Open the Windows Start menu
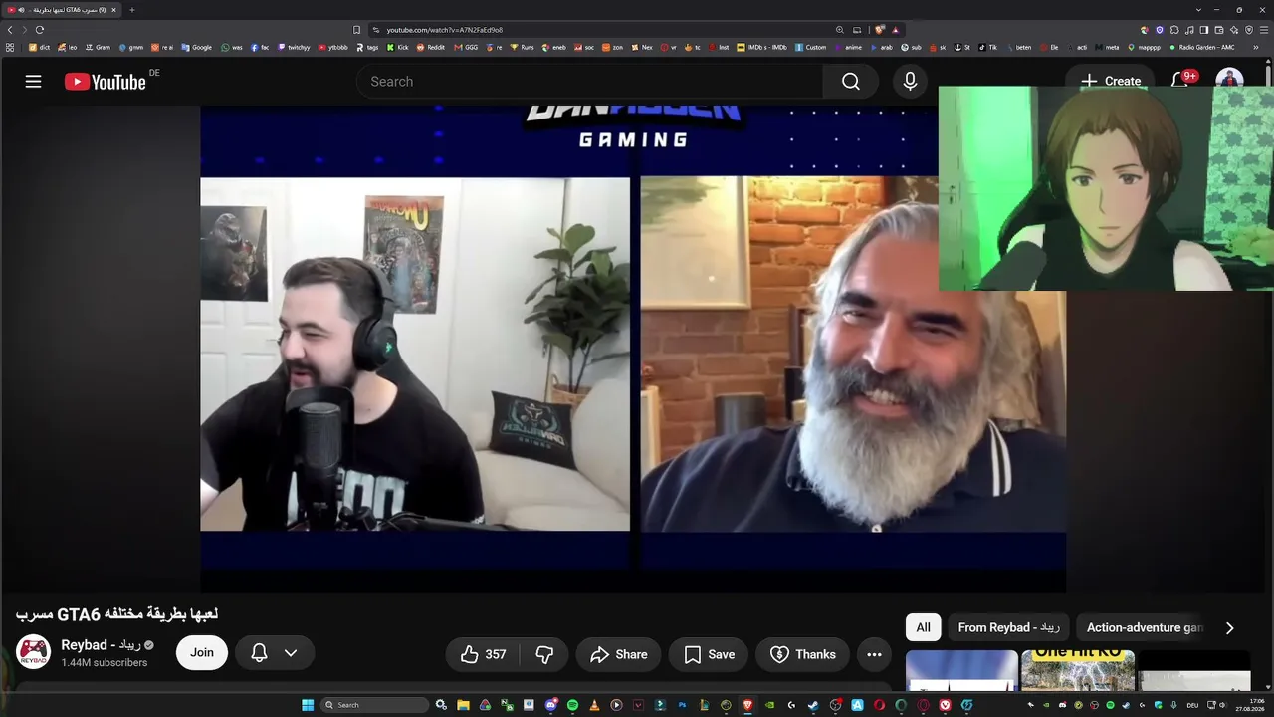Image resolution: width=1274 pixels, height=717 pixels. tap(308, 705)
